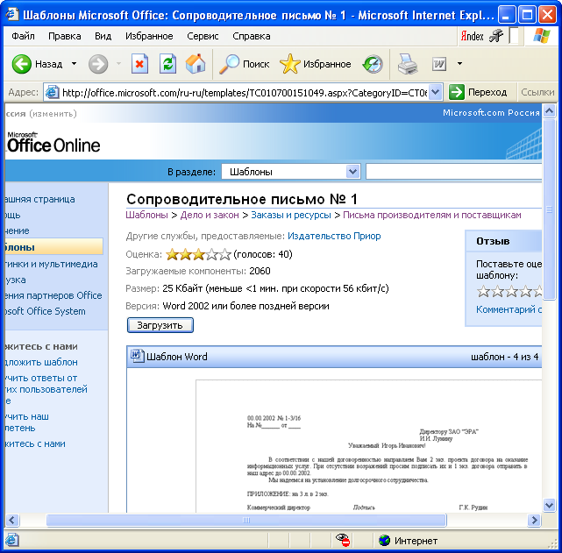This screenshot has height=553, width=562.
Task: Open sidebar link ending 'партнеров Office'
Action: [53, 295]
